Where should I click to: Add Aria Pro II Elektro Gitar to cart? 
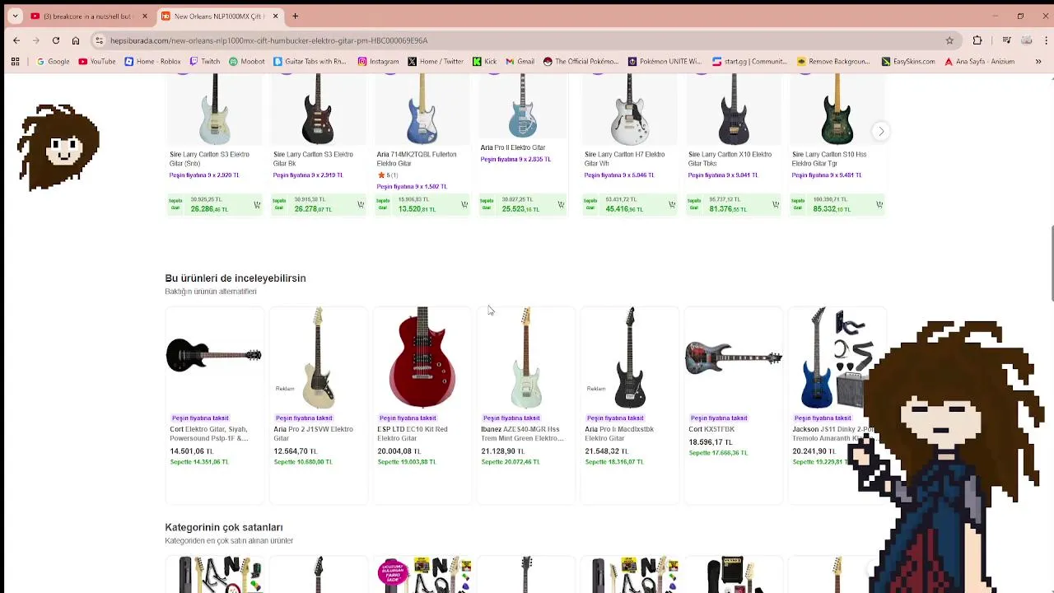tap(561, 205)
